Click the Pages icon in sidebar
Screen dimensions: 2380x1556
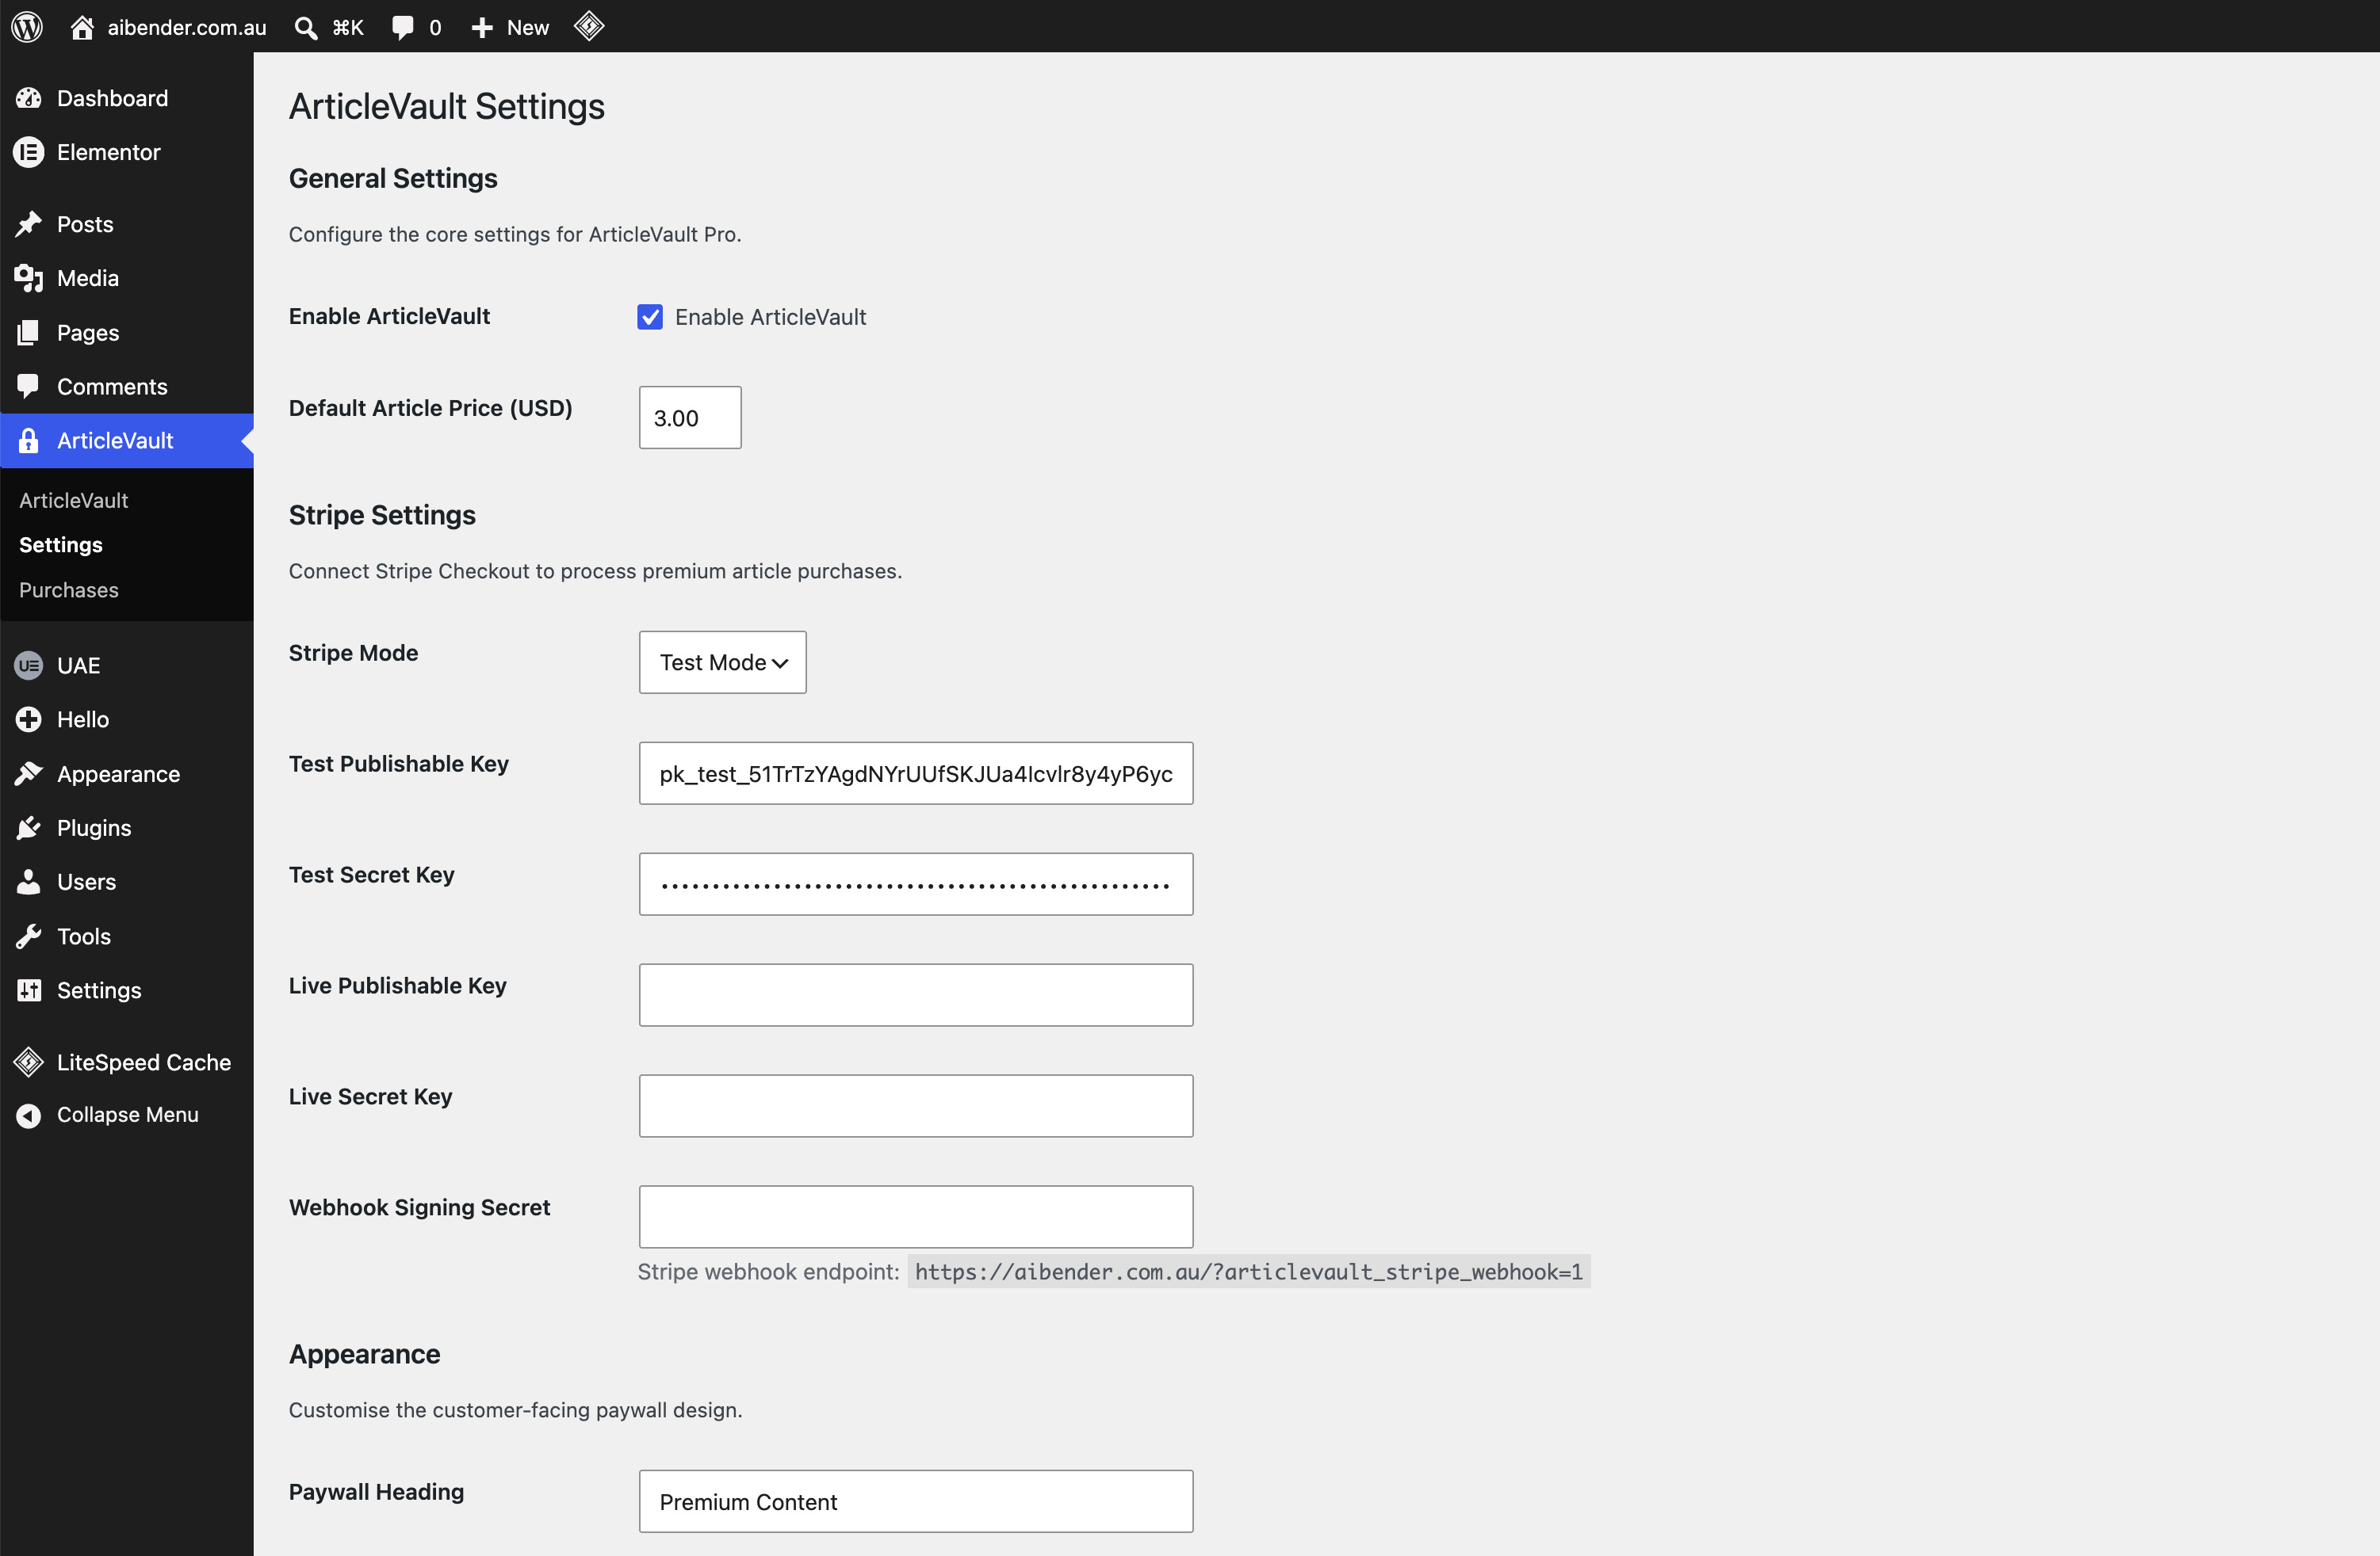29,333
